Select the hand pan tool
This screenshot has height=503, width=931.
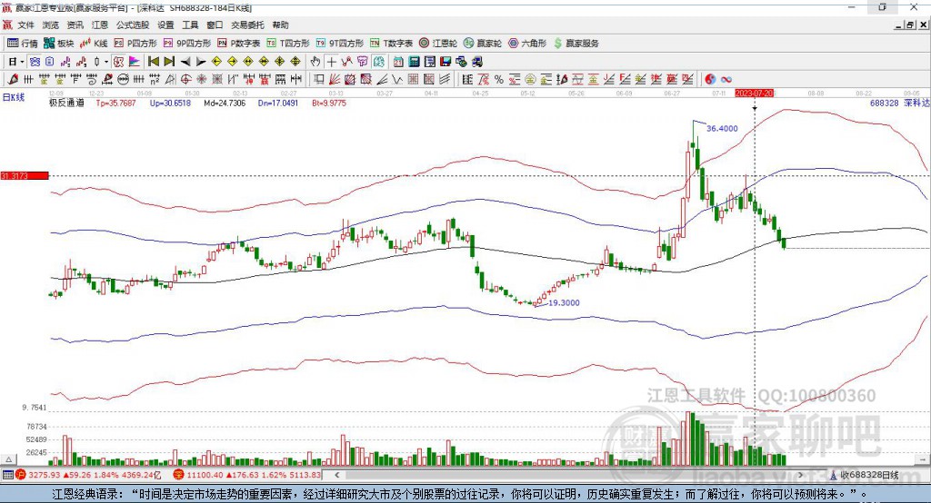coord(315,62)
